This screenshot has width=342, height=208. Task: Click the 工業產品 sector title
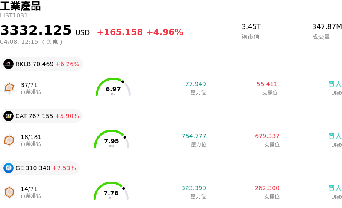tap(21, 6)
